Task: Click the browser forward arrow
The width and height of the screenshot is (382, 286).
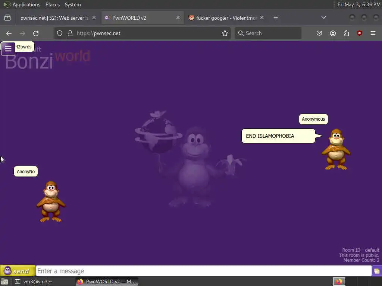Action: (22, 33)
